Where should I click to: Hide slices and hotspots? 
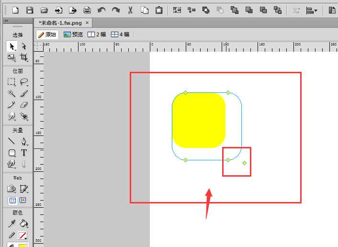[x=12, y=200]
